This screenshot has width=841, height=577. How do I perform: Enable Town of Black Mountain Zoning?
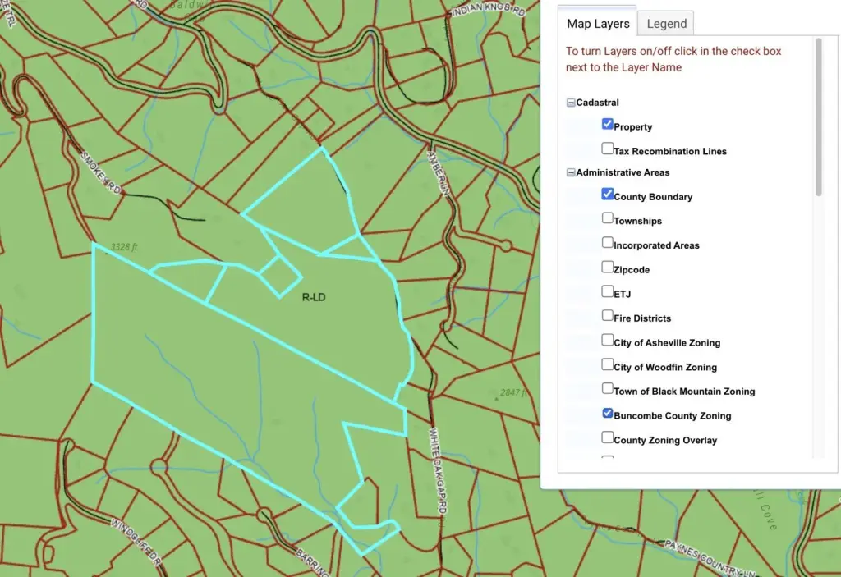(x=608, y=389)
